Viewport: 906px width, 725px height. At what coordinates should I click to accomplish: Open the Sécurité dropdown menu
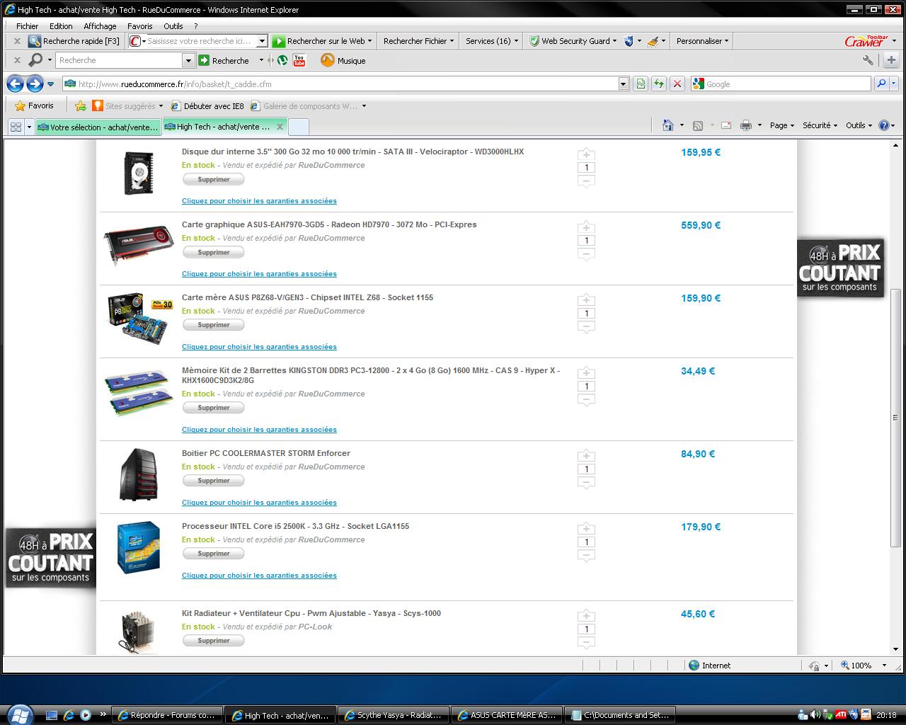(x=820, y=125)
